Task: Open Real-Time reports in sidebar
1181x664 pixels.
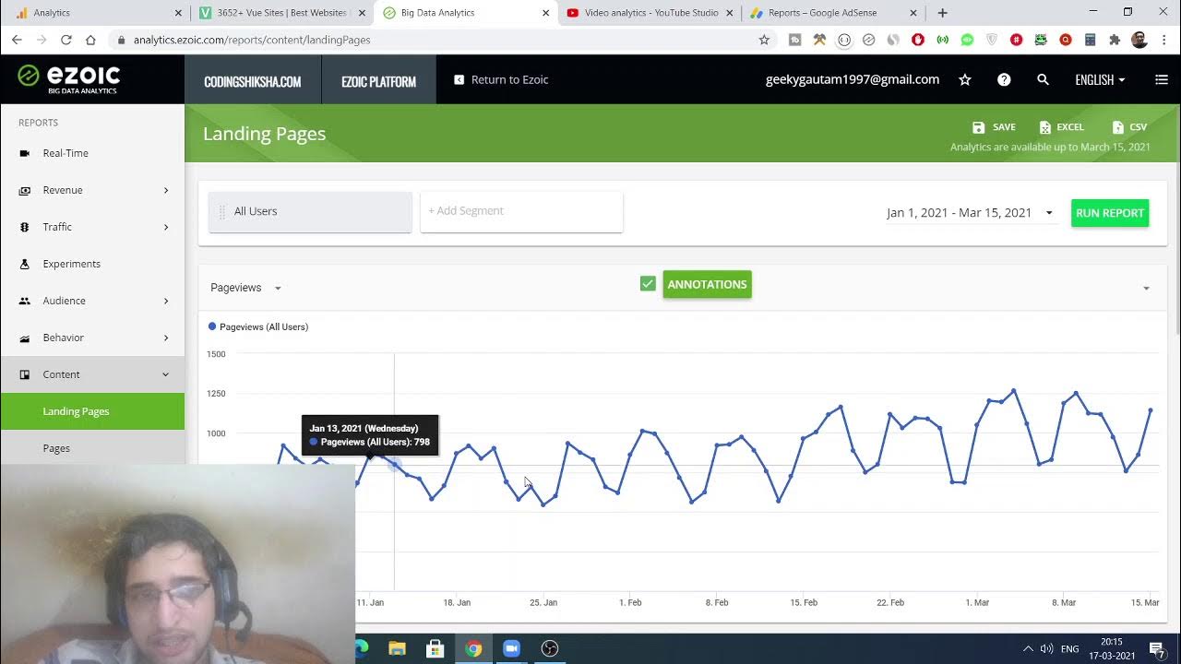Action: point(66,153)
